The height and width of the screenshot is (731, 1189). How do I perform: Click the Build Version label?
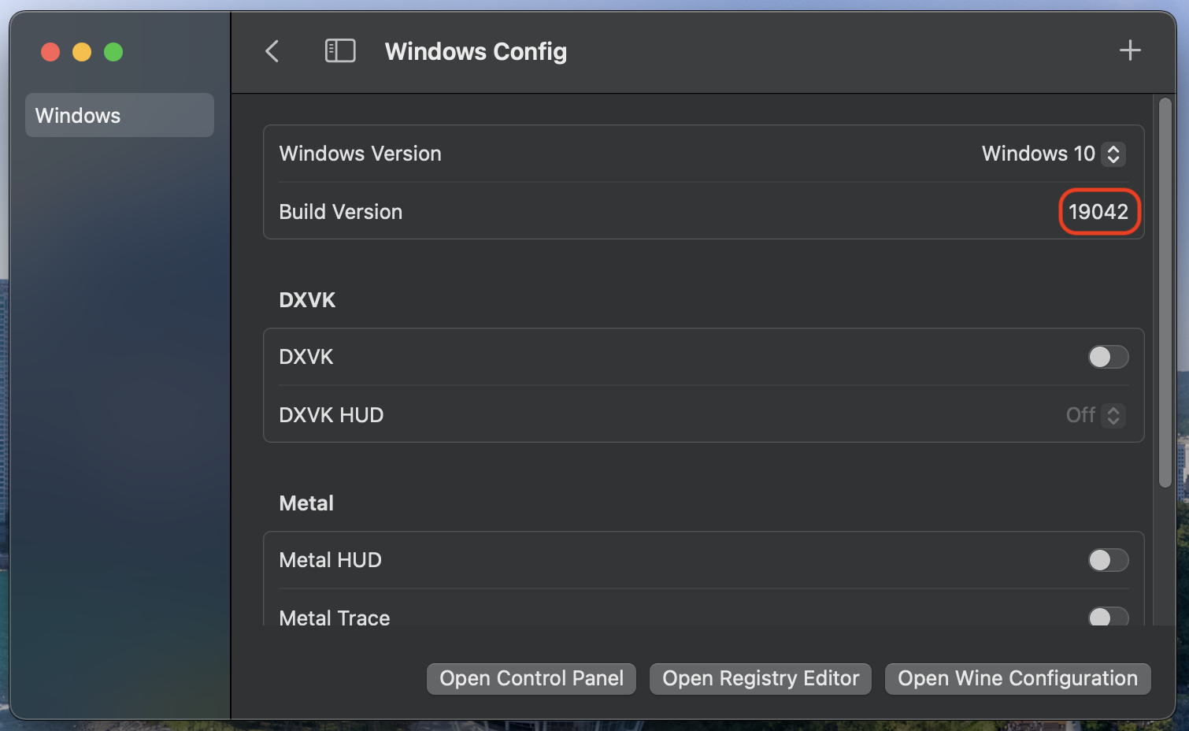pos(340,212)
